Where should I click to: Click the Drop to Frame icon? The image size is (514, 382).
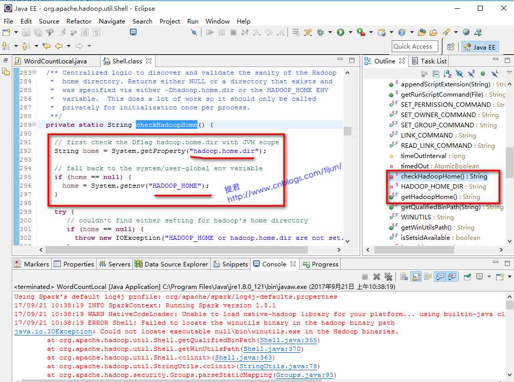tap(280, 32)
